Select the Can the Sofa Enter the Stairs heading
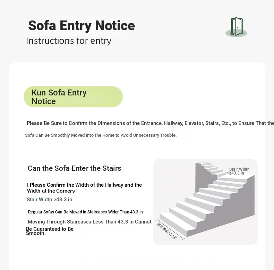This screenshot has width=274, height=270. point(75,168)
